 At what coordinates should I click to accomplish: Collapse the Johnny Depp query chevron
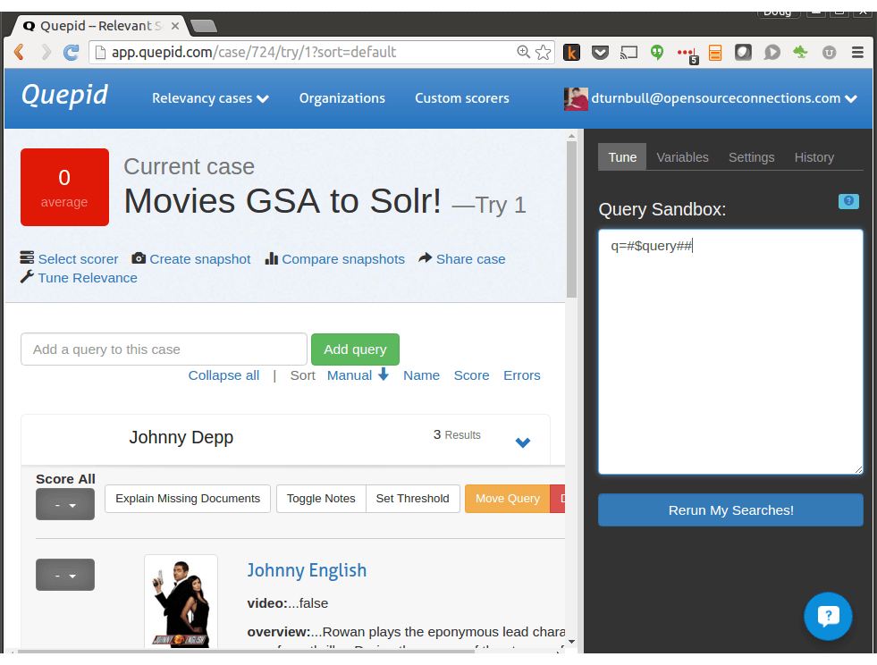[523, 442]
